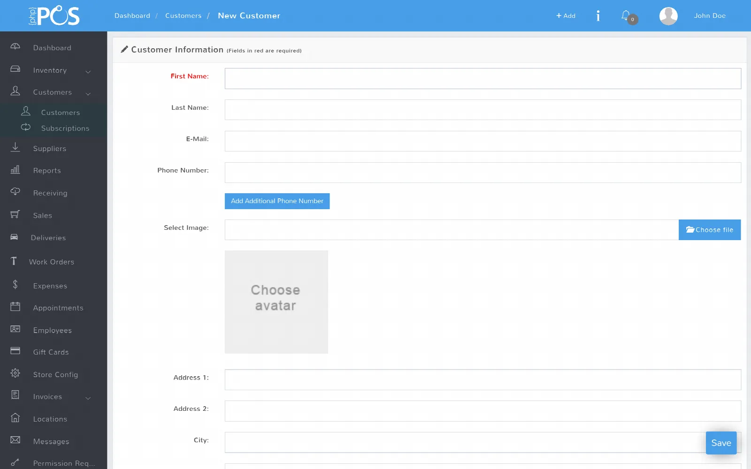Click the Work Orders hammer icon

point(14,261)
